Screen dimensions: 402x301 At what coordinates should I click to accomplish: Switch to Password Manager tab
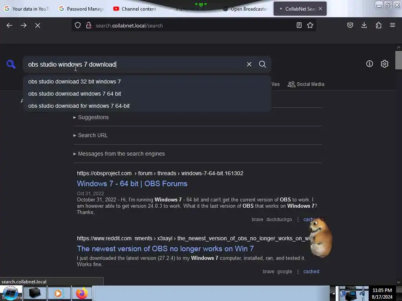pos(81,9)
